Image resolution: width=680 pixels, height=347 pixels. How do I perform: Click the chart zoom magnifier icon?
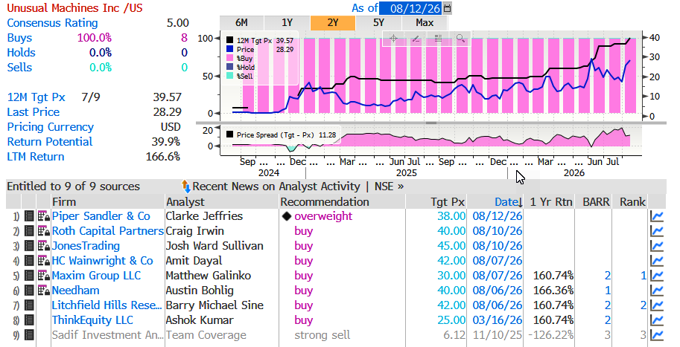460,39
